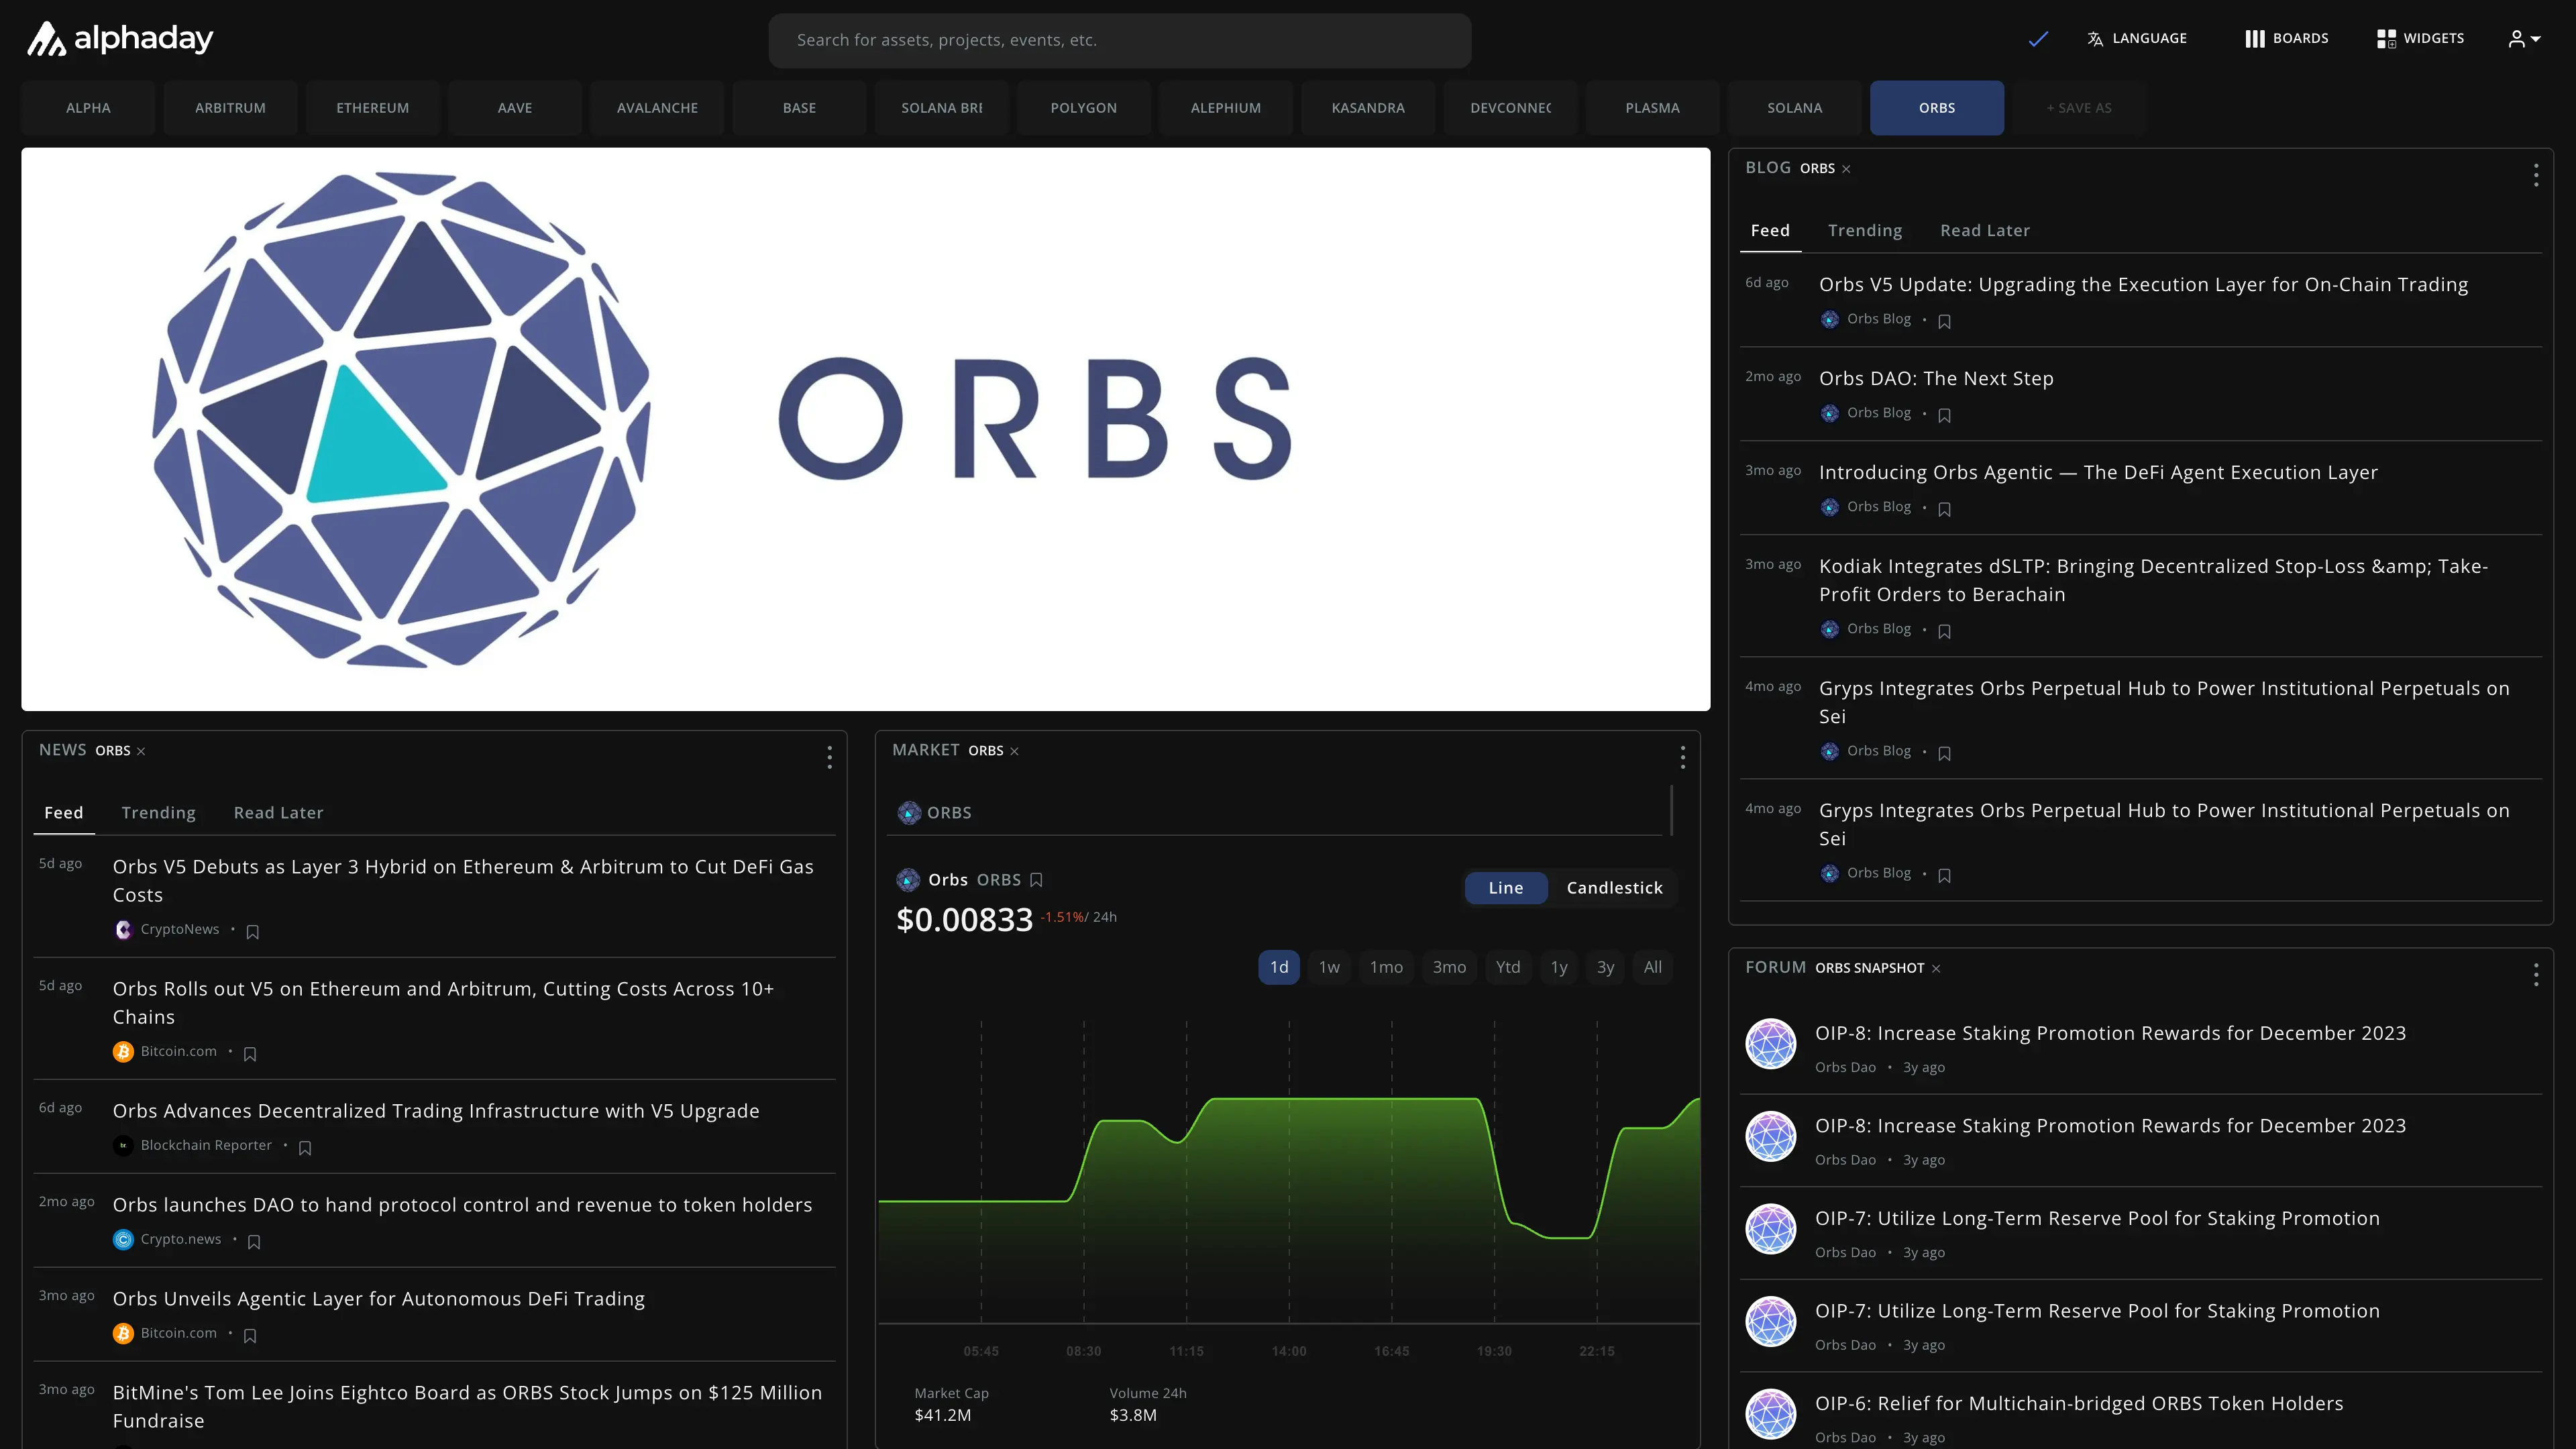This screenshot has height=1449, width=2576.
Task: Set chart range to 1mo
Action: 1386,967
